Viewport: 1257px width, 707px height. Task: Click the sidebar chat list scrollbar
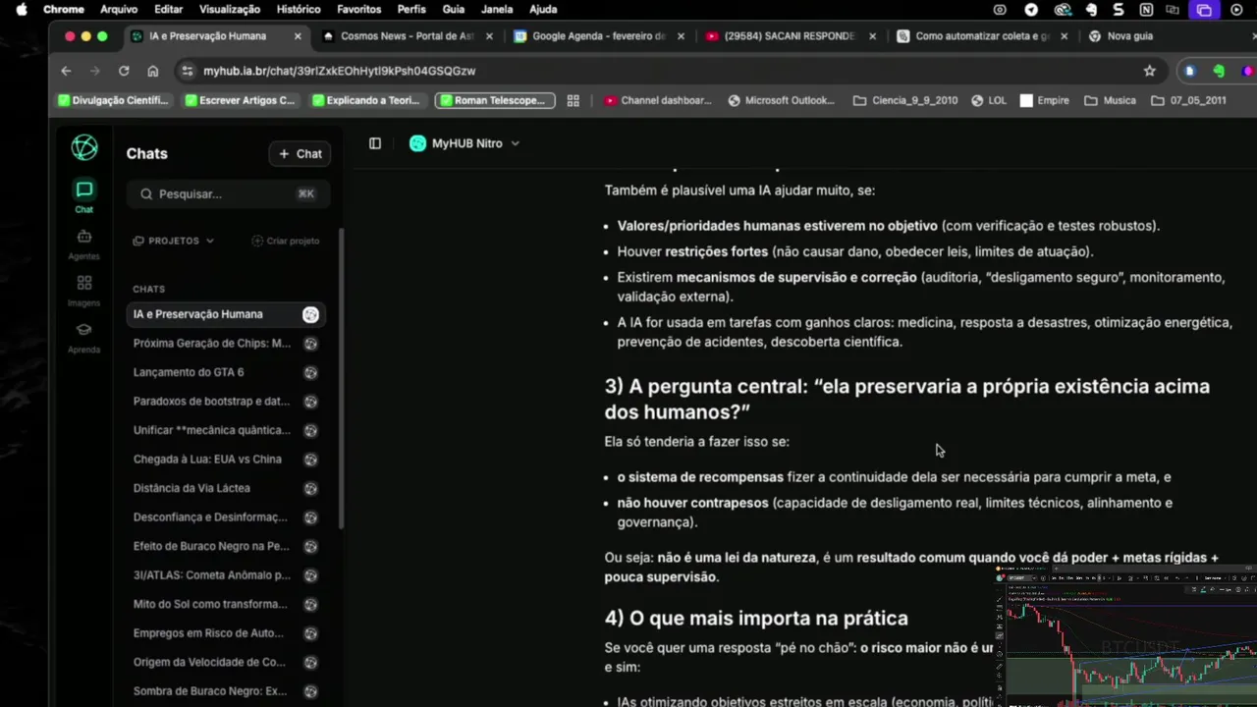pos(341,378)
